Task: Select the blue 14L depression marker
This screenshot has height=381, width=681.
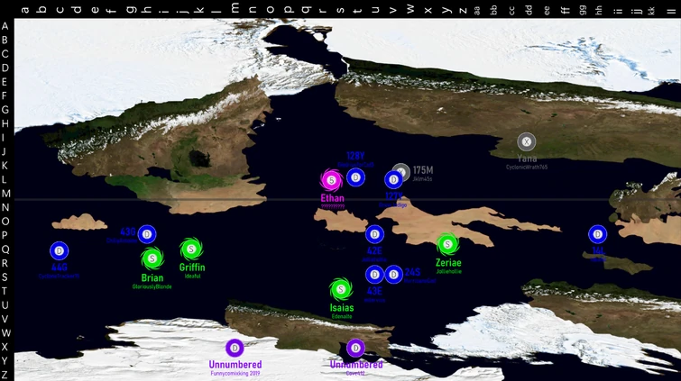Action: pos(598,234)
